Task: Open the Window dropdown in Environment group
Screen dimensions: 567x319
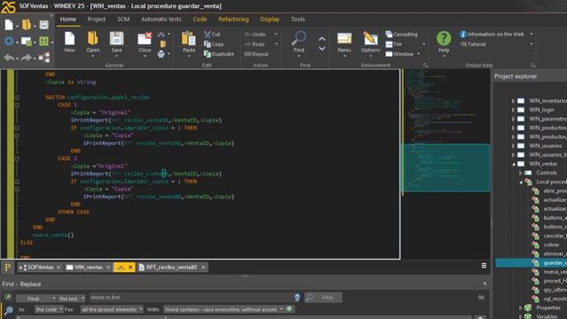Action: (403, 54)
